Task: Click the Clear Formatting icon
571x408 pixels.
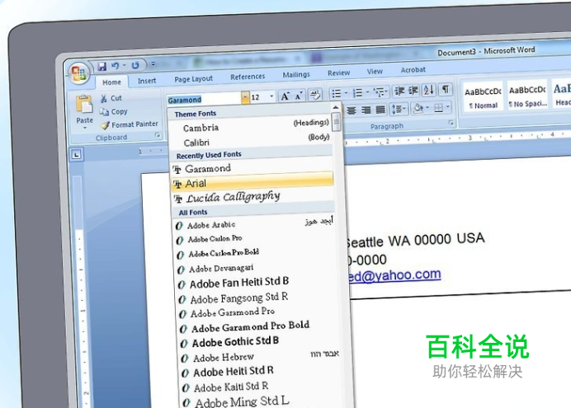Action: coord(315,95)
